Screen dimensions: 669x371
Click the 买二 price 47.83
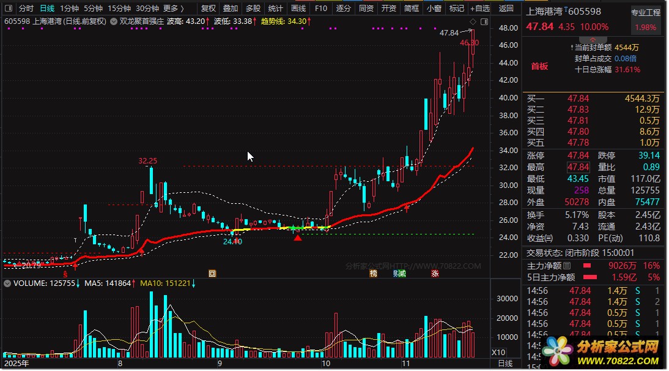pos(578,110)
